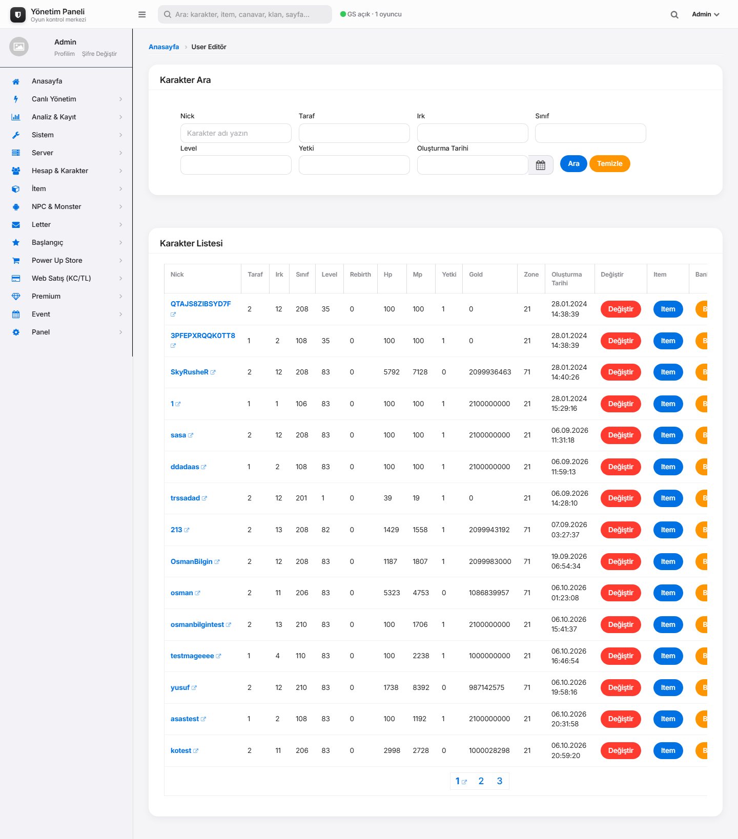Click Değiştir button for kotest row
Image resolution: width=738 pixels, height=839 pixels.
tap(621, 751)
